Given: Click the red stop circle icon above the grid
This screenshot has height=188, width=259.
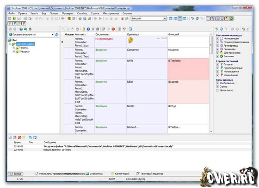Looking at the screenshot, I should tap(113, 29).
